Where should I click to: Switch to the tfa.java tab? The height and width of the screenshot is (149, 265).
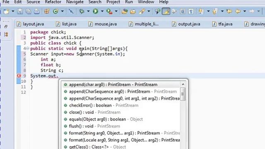pyautogui.click(x=222, y=24)
